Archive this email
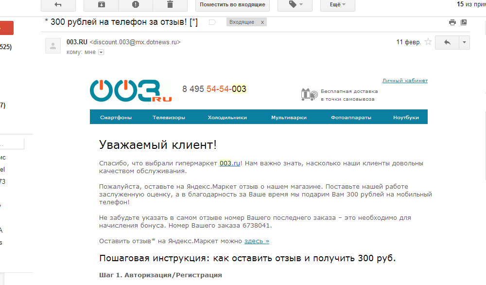486x285 pixels. click(102, 5)
